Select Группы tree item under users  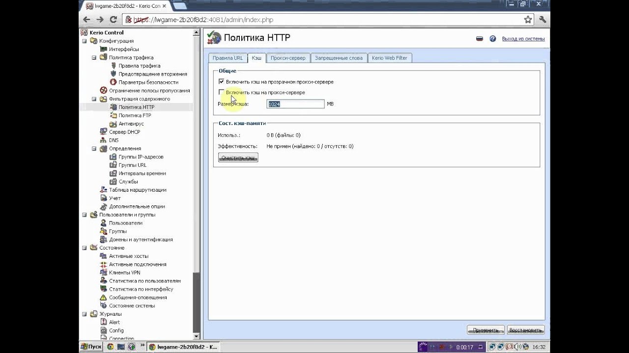tap(118, 231)
